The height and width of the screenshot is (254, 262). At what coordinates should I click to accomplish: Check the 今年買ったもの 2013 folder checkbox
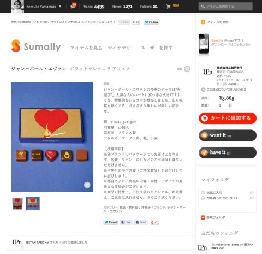click(x=203, y=198)
